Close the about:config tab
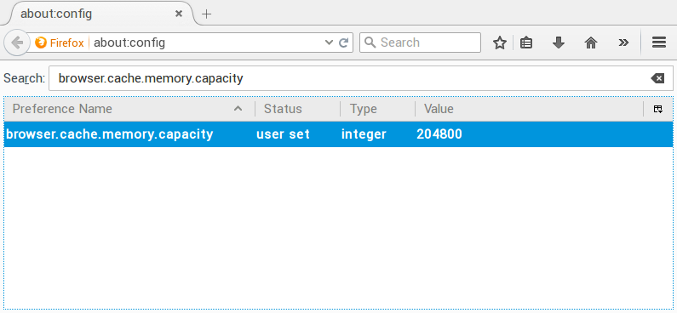This screenshot has height=313, width=677. (x=179, y=14)
